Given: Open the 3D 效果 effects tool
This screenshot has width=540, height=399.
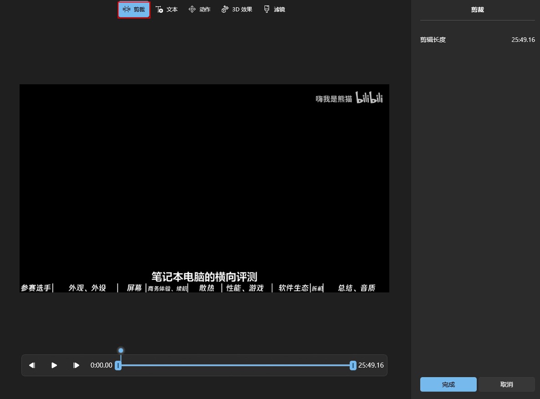Looking at the screenshot, I should click(237, 10).
